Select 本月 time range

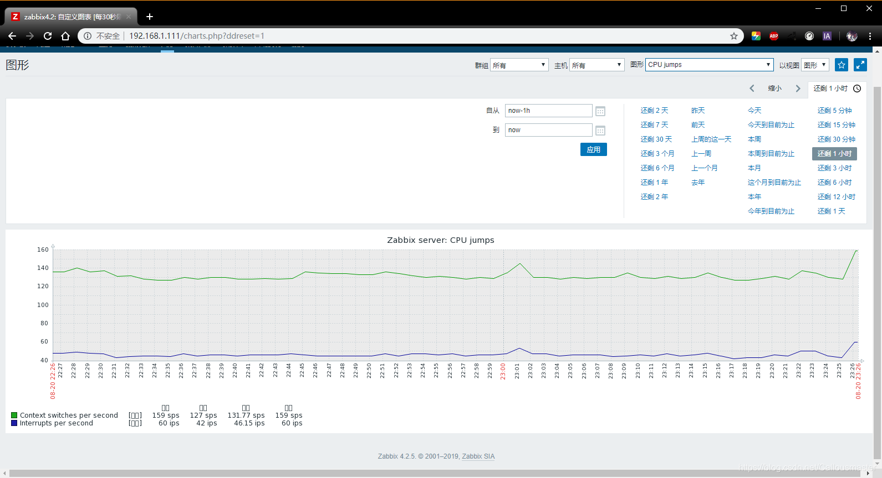(754, 168)
